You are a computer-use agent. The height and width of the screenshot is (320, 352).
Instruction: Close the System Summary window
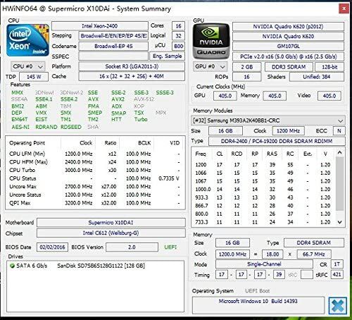pos(344,8)
